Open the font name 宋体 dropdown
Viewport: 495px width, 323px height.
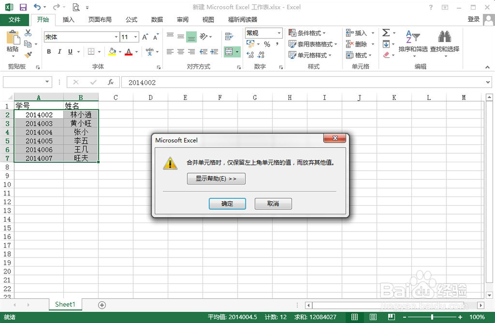[x=116, y=37]
